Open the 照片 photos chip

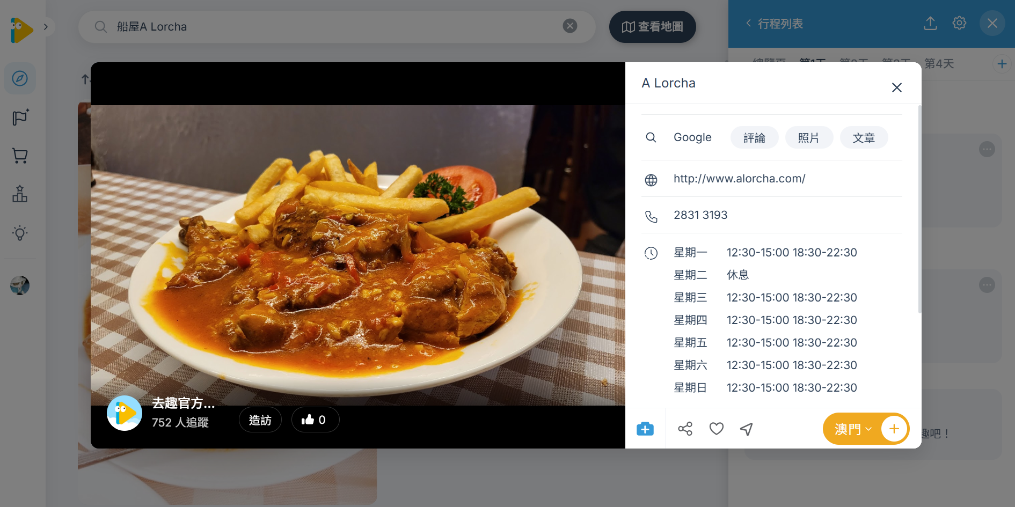tap(809, 138)
